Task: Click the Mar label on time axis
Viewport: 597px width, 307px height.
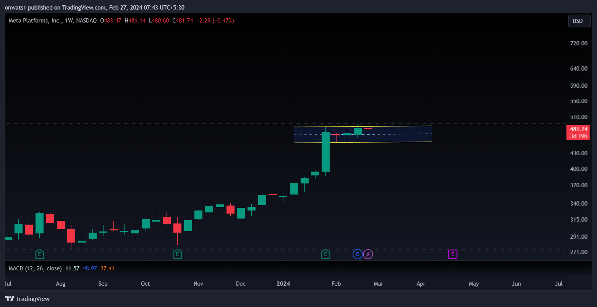Action: click(x=378, y=284)
